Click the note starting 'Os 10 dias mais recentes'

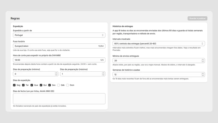coord(151,79)
